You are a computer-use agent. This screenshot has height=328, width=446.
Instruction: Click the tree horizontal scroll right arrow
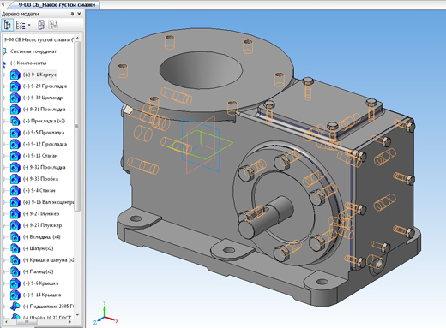pos(70,322)
